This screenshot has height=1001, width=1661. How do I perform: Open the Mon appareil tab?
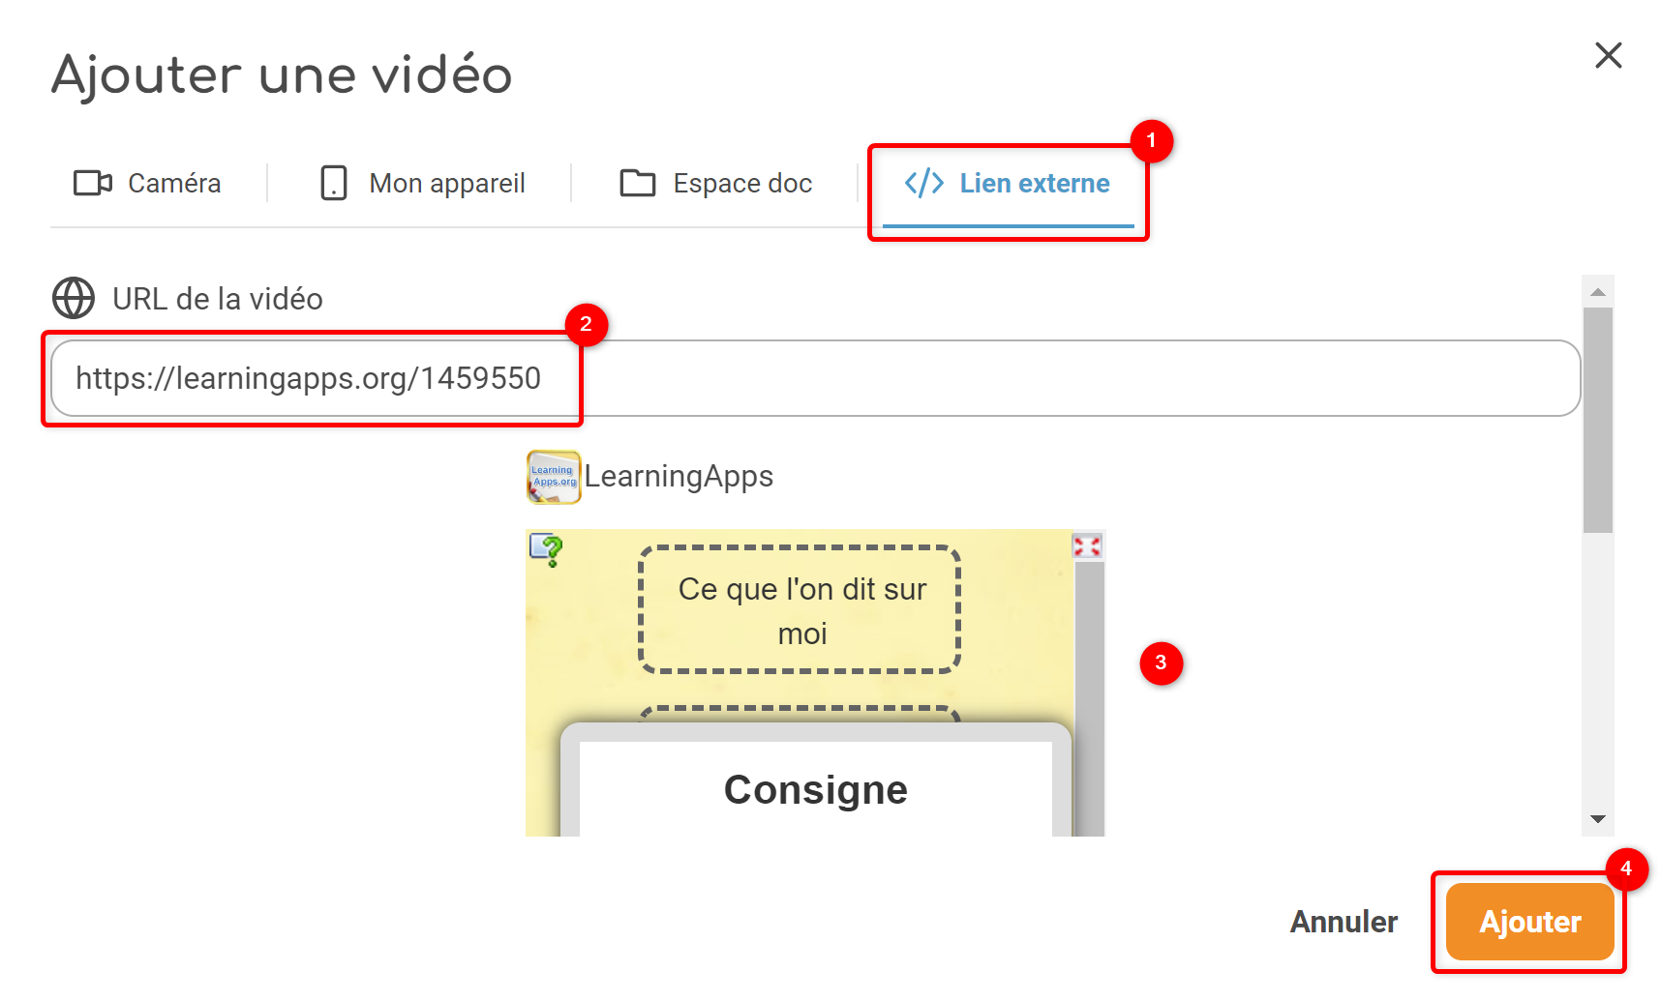click(x=422, y=183)
